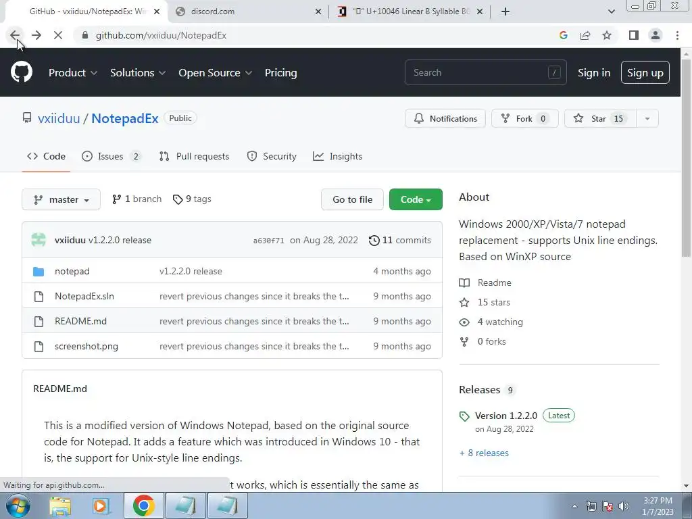Click the GitHub Octocat logo
Image resolution: width=692 pixels, height=519 pixels.
coord(22,72)
